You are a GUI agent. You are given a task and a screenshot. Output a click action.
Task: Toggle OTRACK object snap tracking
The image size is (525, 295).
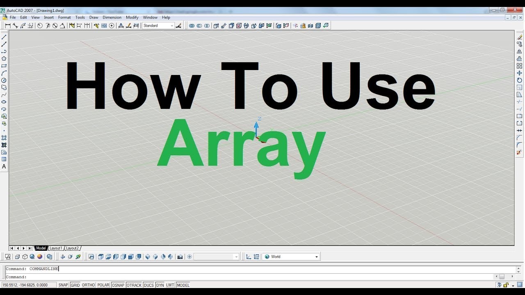(x=134, y=285)
